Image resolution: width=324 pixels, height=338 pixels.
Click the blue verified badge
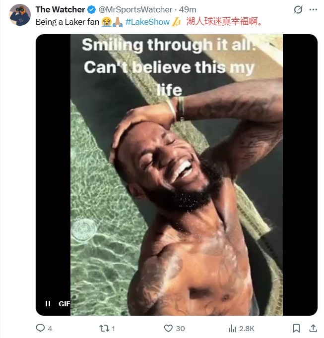(x=91, y=9)
